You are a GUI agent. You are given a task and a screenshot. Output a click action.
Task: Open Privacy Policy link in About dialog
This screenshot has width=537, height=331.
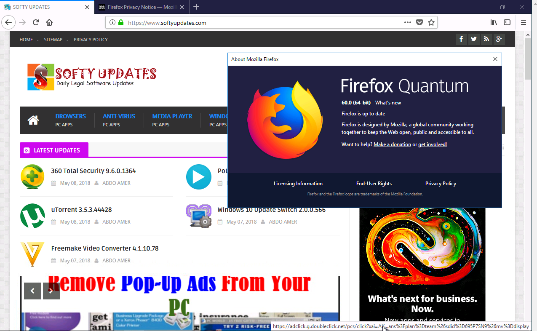pyautogui.click(x=441, y=184)
